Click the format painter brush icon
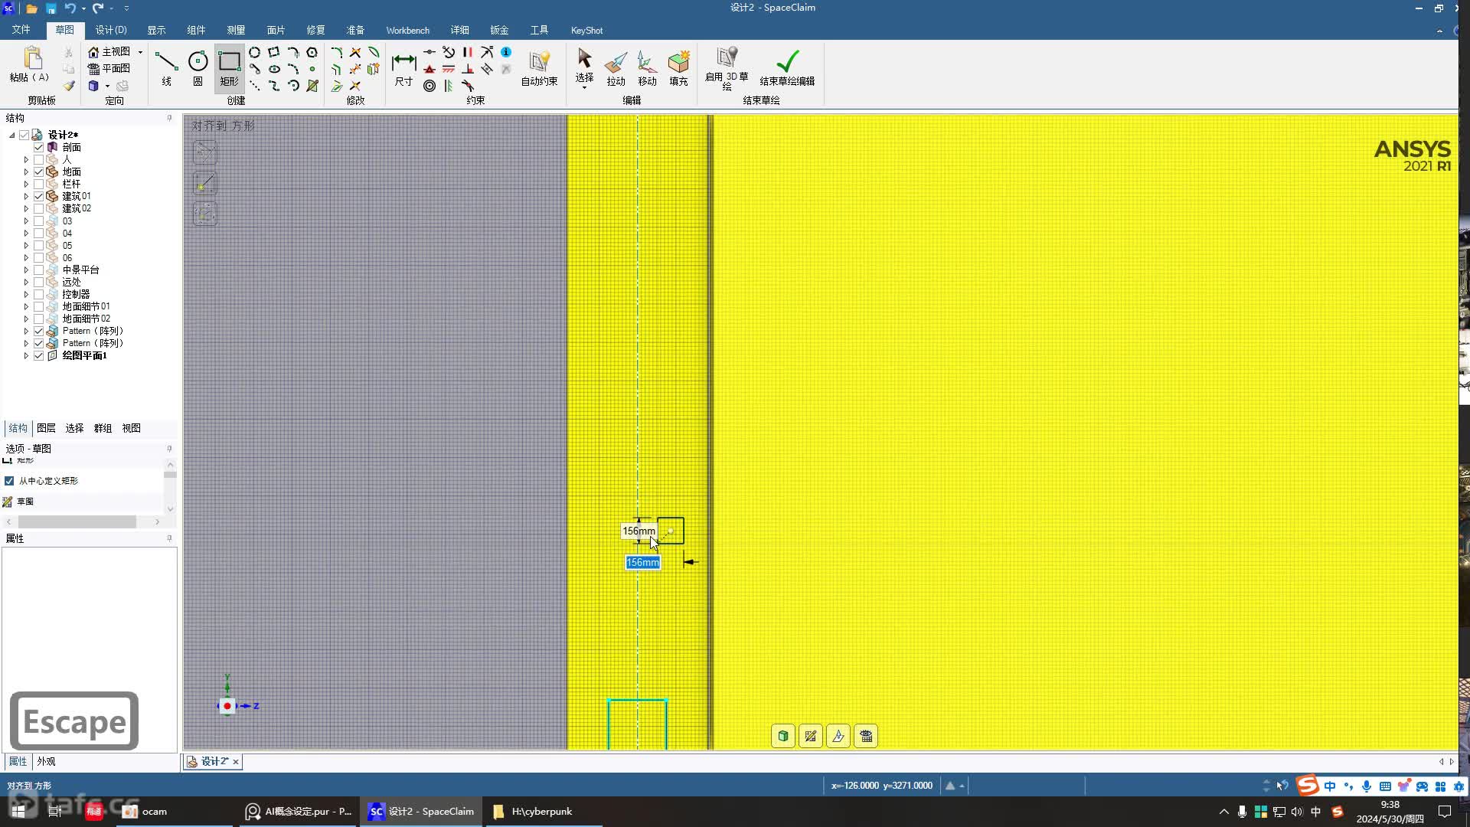 (x=69, y=86)
